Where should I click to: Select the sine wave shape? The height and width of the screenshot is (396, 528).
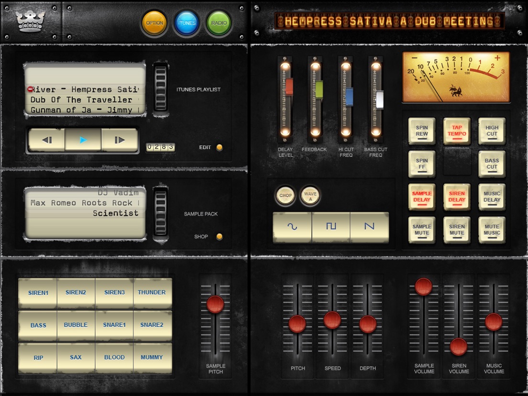point(292,227)
